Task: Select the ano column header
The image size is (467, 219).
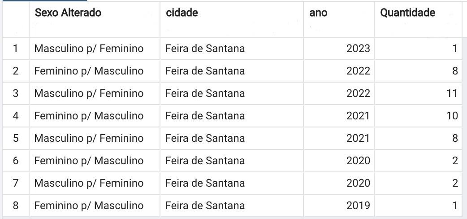Action: coord(339,19)
